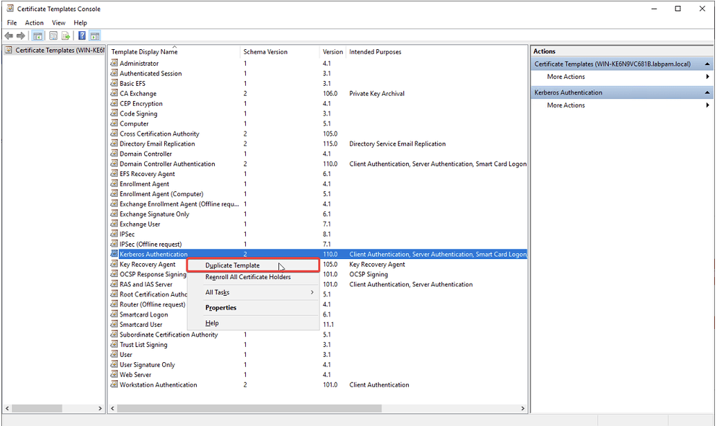Click the Export List toolbar icon
The width and height of the screenshot is (717, 426).
coord(66,35)
